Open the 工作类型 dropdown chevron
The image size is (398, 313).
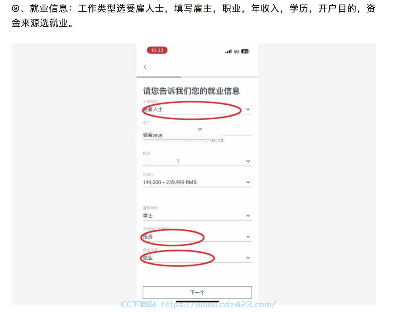tap(248, 109)
